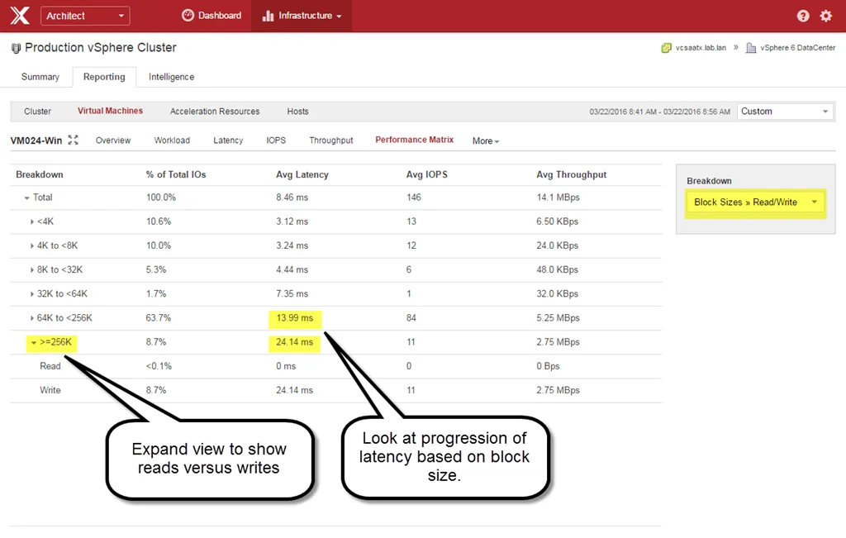Viewport: 846px width, 538px height.
Task: Open the Custom time range dropdown
Action: (785, 112)
